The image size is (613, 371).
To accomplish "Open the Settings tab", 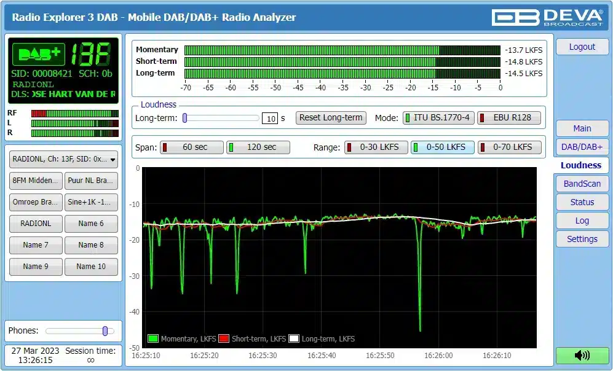I will point(582,239).
